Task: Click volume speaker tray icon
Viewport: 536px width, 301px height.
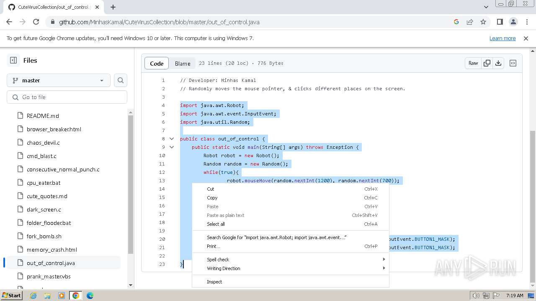Action: click(476, 296)
